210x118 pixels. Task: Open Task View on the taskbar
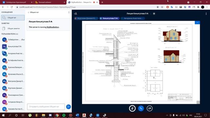[23, 115]
